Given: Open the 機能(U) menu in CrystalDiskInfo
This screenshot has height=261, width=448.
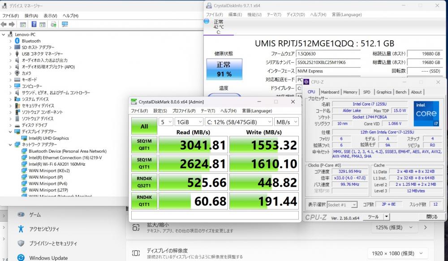Looking at the screenshot, I should (x=254, y=14).
